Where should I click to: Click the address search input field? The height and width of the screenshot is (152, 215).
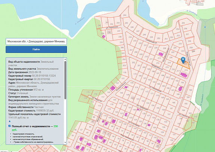tap(36, 41)
